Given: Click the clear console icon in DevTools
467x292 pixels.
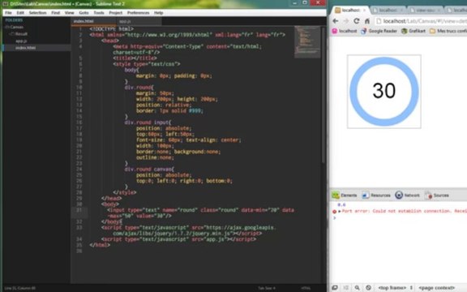Looking at the screenshot, I should [x=368, y=287].
